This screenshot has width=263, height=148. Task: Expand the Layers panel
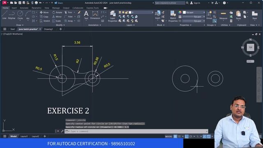pyautogui.click(x=131, y=25)
